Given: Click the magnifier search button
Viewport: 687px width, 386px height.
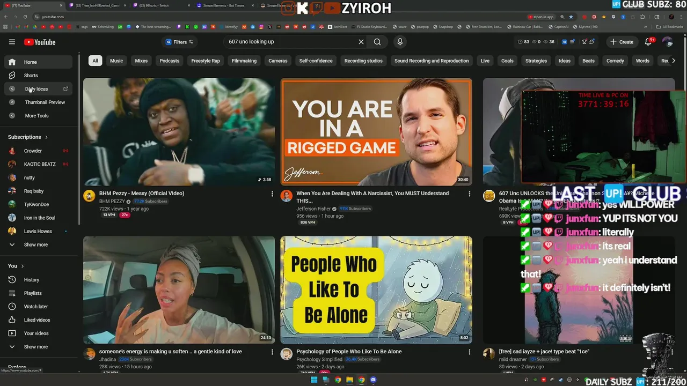Looking at the screenshot, I should click(x=377, y=42).
